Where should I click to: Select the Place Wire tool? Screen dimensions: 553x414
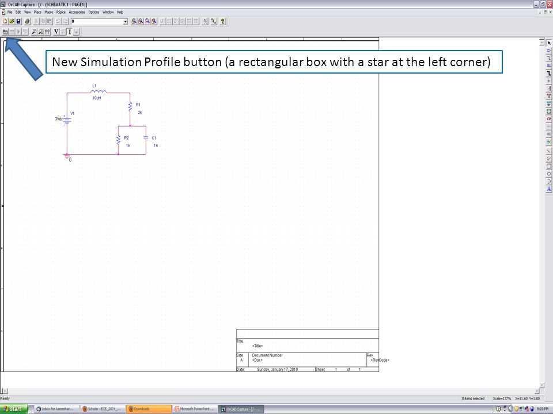tap(549, 58)
